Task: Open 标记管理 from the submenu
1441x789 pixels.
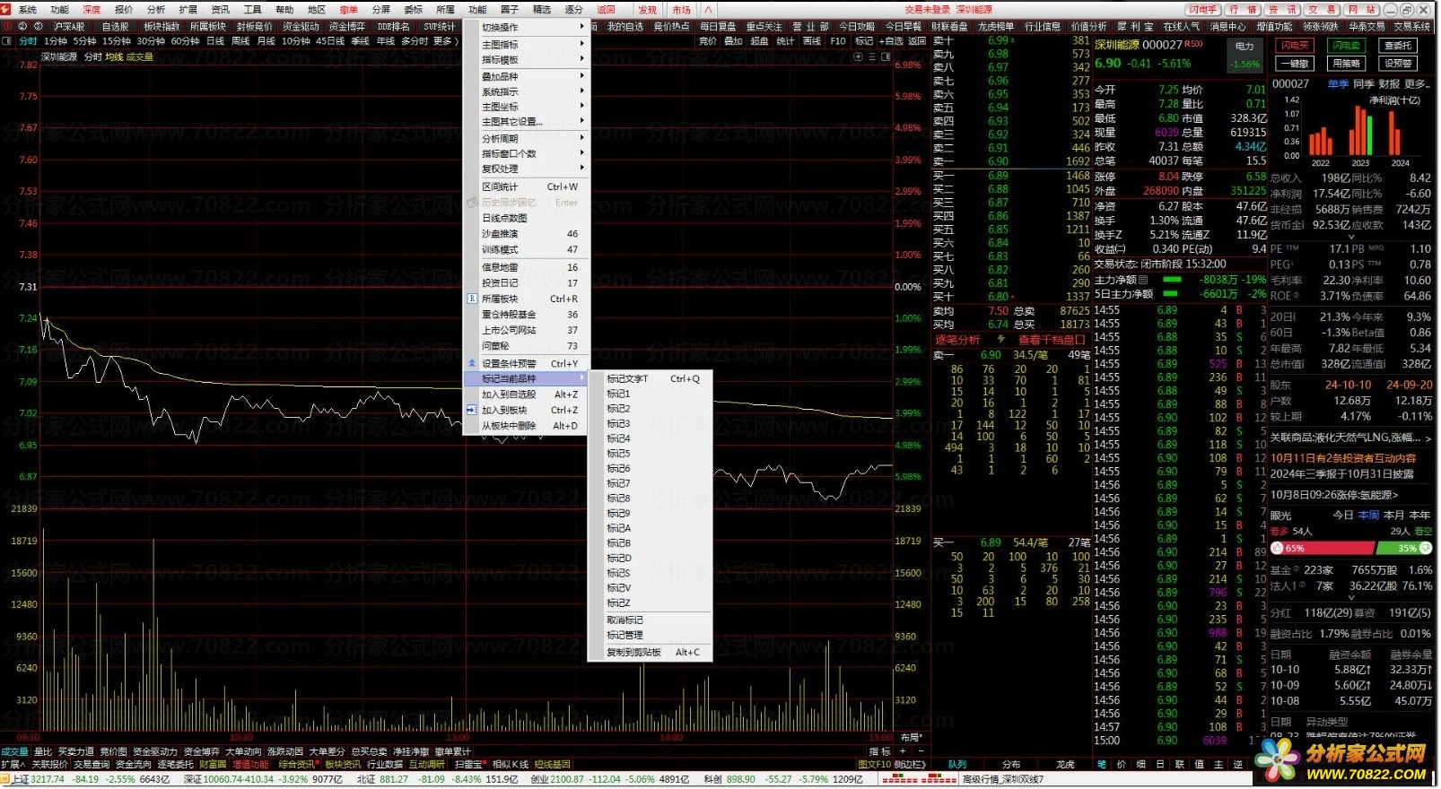Action: 650,635
